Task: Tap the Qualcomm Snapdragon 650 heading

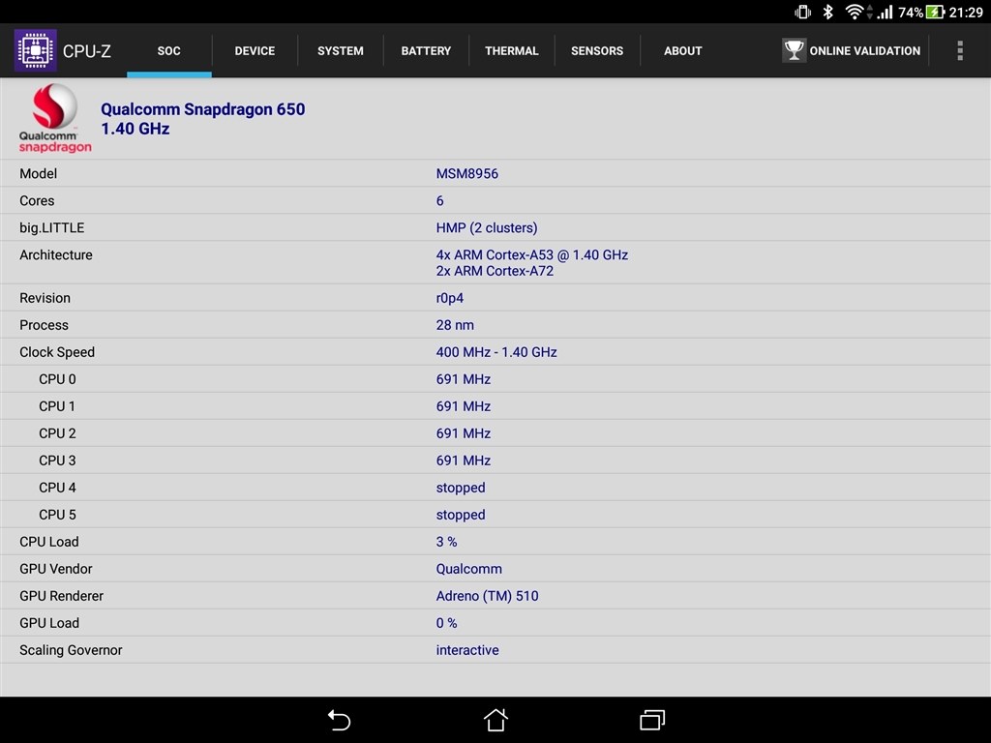Action: coord(203,109)
